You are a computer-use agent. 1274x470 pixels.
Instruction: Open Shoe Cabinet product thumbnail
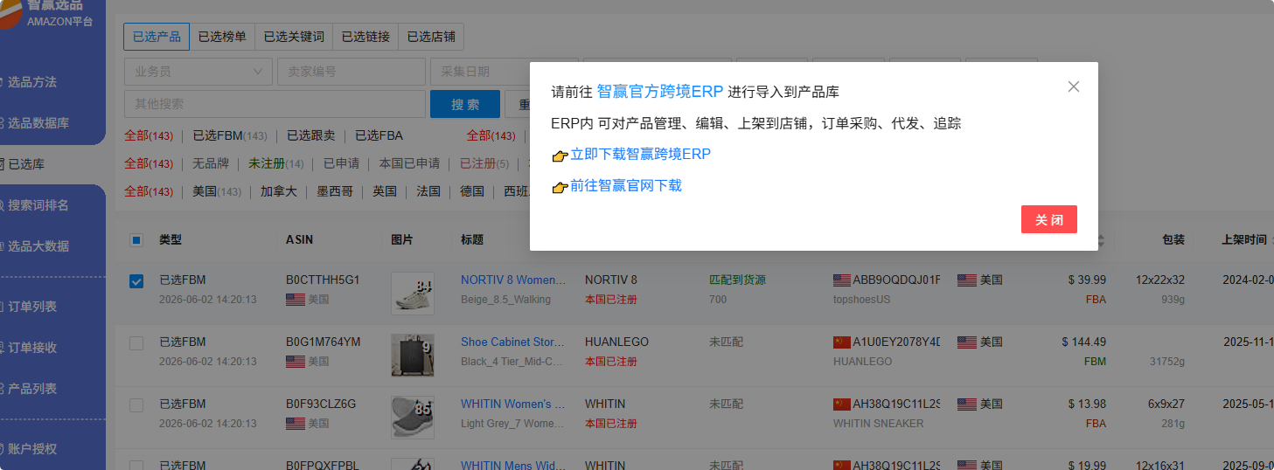coord(413,356)
